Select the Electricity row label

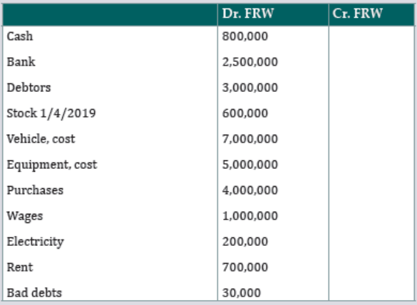[x=36, y=242]
